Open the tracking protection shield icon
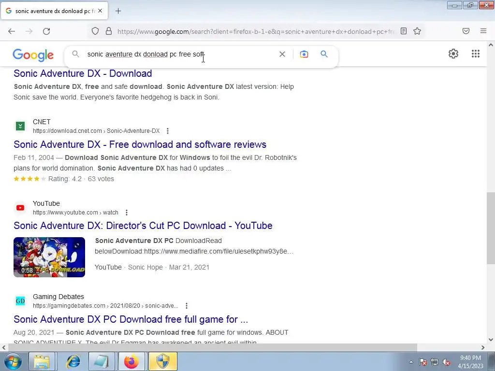495x371 pixels. tap(95, 31)
